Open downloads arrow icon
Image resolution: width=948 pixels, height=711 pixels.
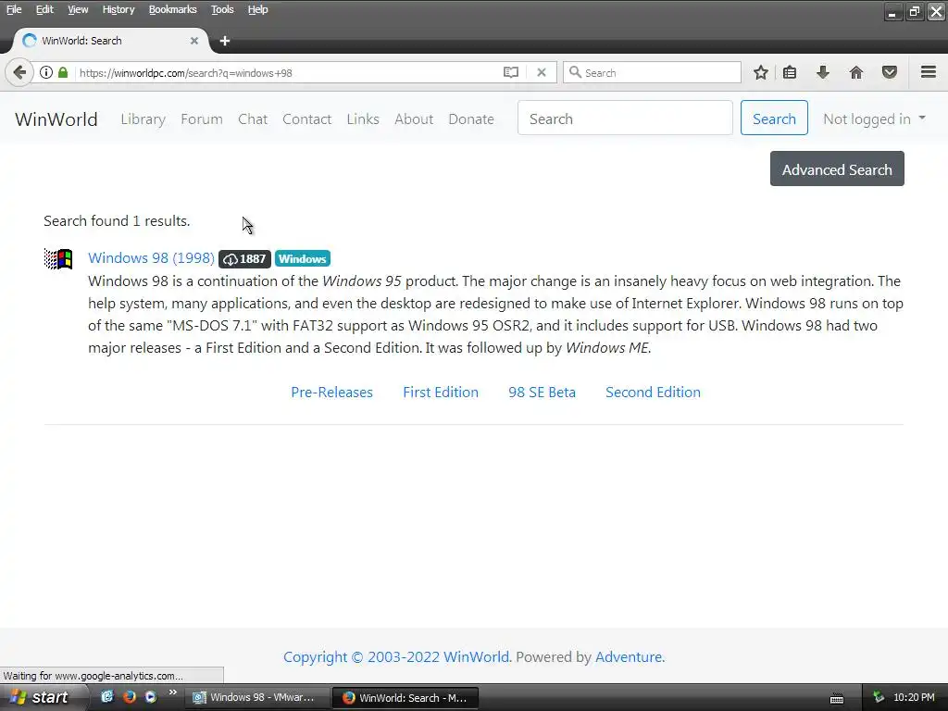(x=823, y=72)
